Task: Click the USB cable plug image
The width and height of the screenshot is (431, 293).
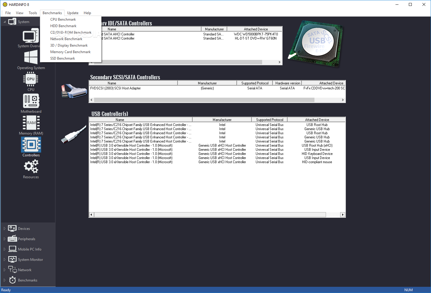Action: (74, 134)
